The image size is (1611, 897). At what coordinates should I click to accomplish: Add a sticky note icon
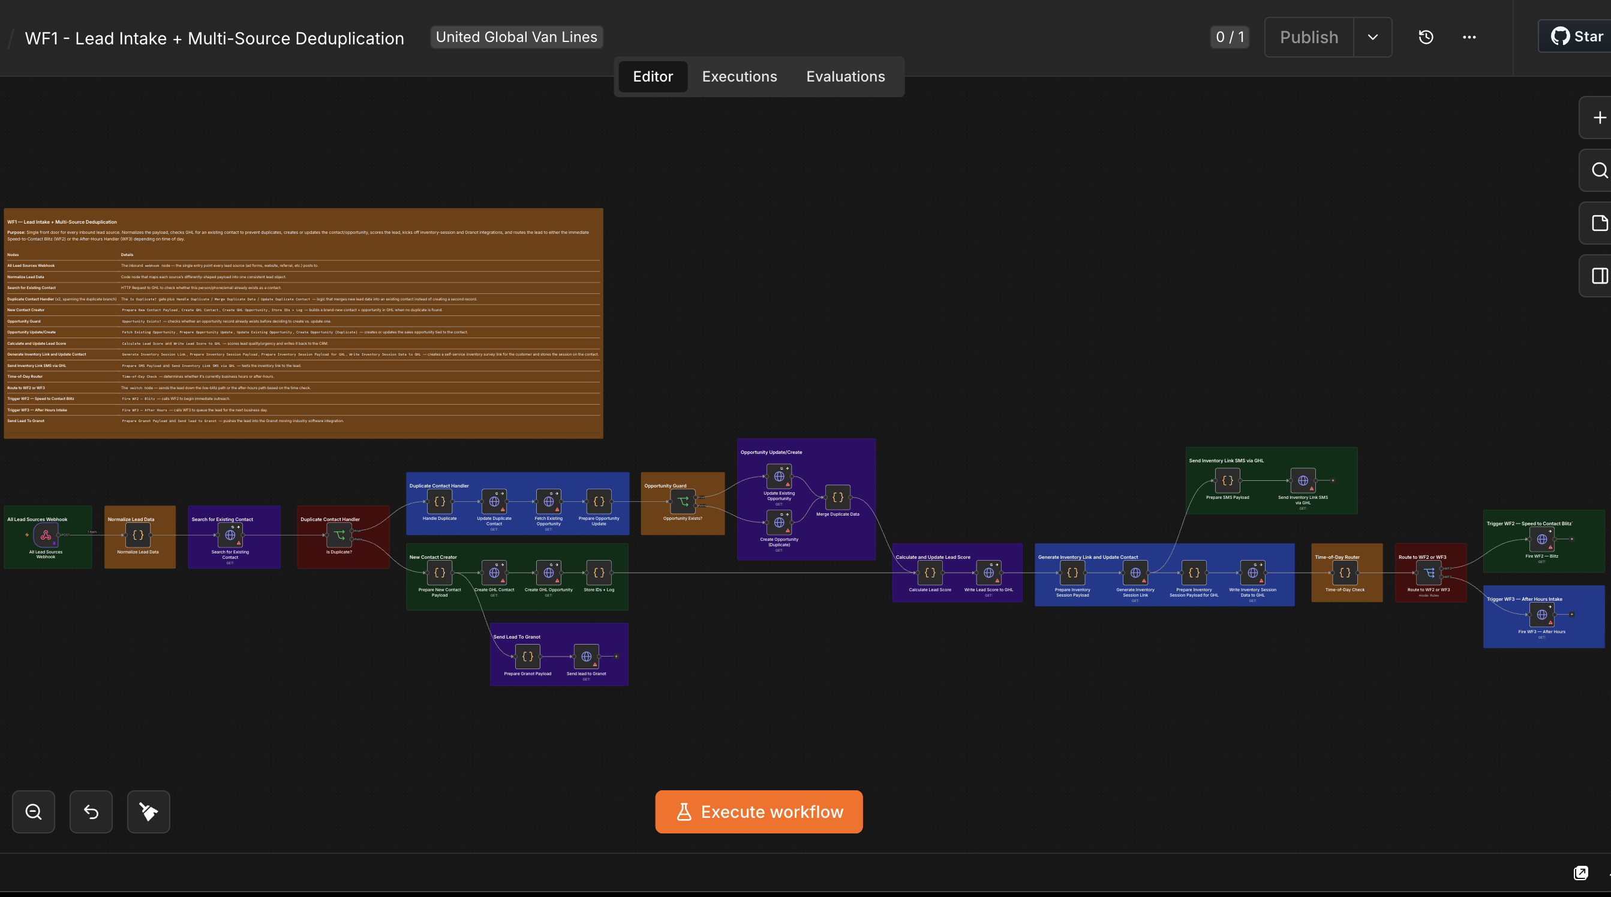point(1598,223)
